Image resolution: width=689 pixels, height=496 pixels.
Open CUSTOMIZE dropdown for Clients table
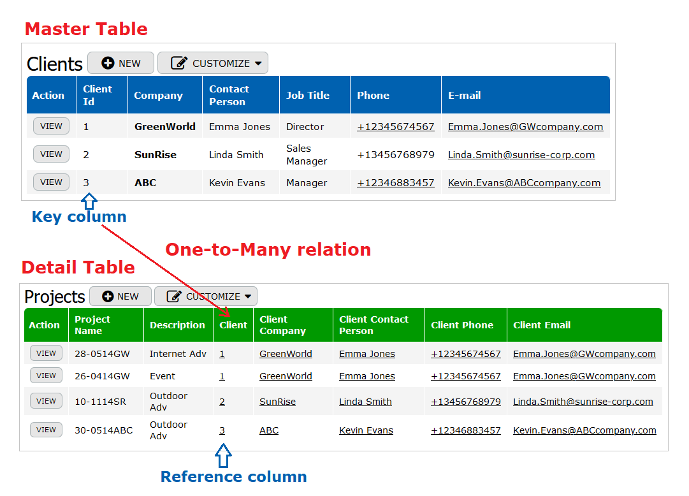click(213, 63)
